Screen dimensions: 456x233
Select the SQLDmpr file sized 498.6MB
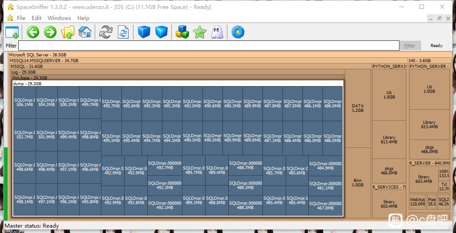[x=24, y=167]
